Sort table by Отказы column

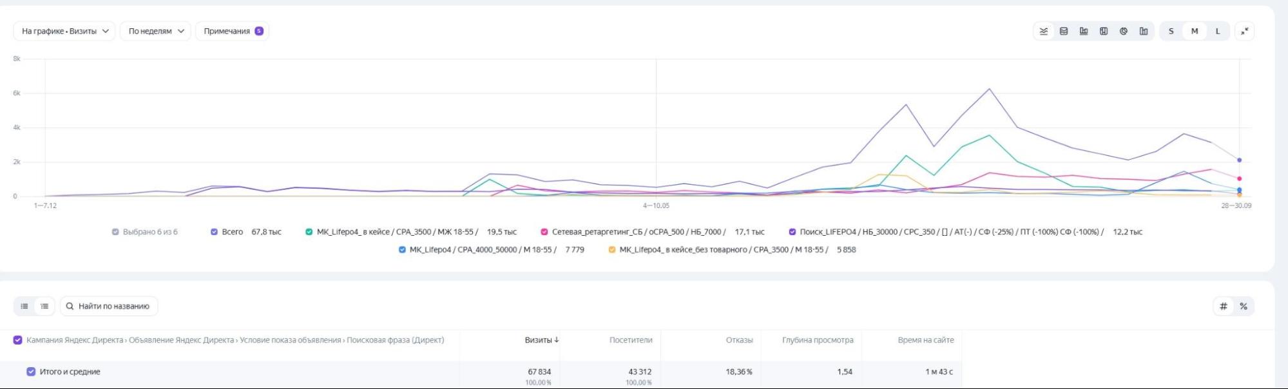tap(739, 340)
